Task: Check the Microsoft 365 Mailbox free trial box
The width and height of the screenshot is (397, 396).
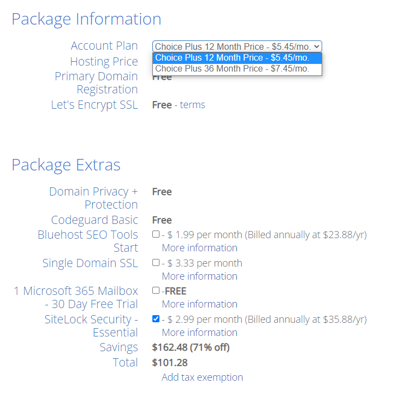Action: click(x=156, y=291)
